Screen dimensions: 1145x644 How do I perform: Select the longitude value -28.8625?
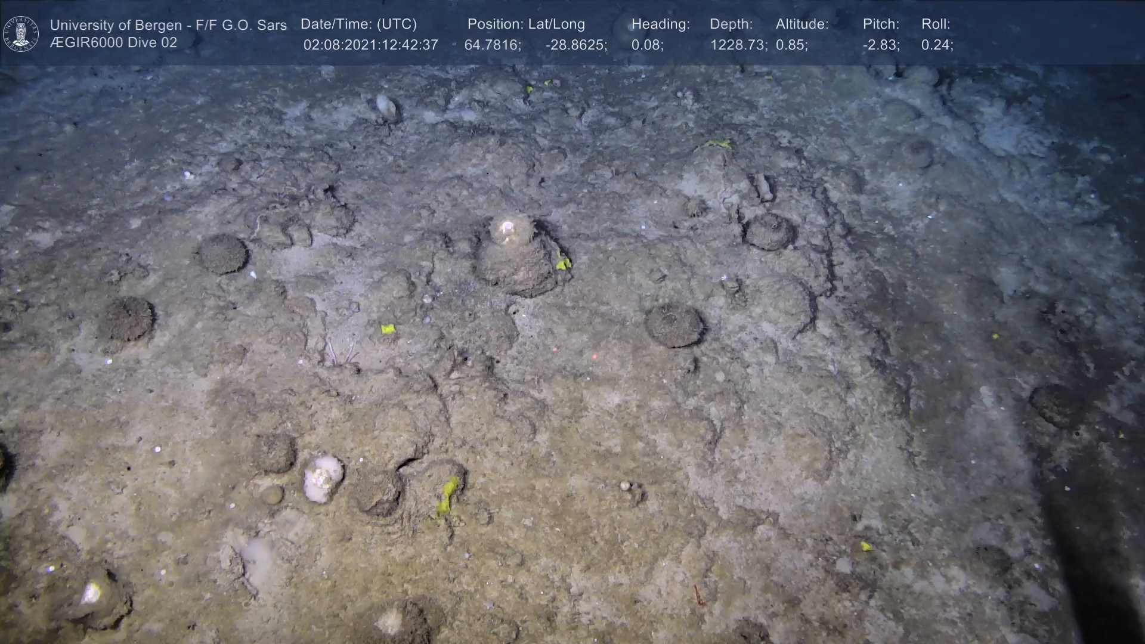tap(575, 45)
